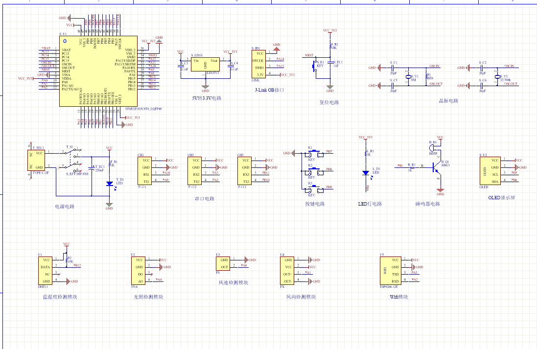Select the S_C6 20pF capacitor
This screenshot has width=537, height=349.
(x=482, y=85)
